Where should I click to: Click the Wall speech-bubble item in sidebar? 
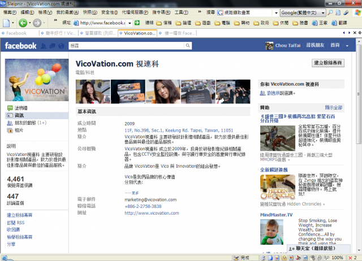pyautogui.click(x=18, y=108)
